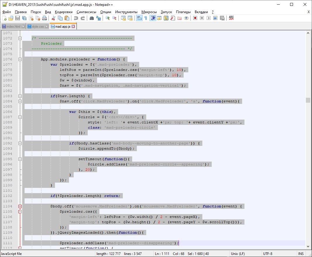The width and height of the screenshot is (312, 257).
Task: Click the vertical scrollbar down arrow
Action: pyautogui.click(x=308, y=247)
